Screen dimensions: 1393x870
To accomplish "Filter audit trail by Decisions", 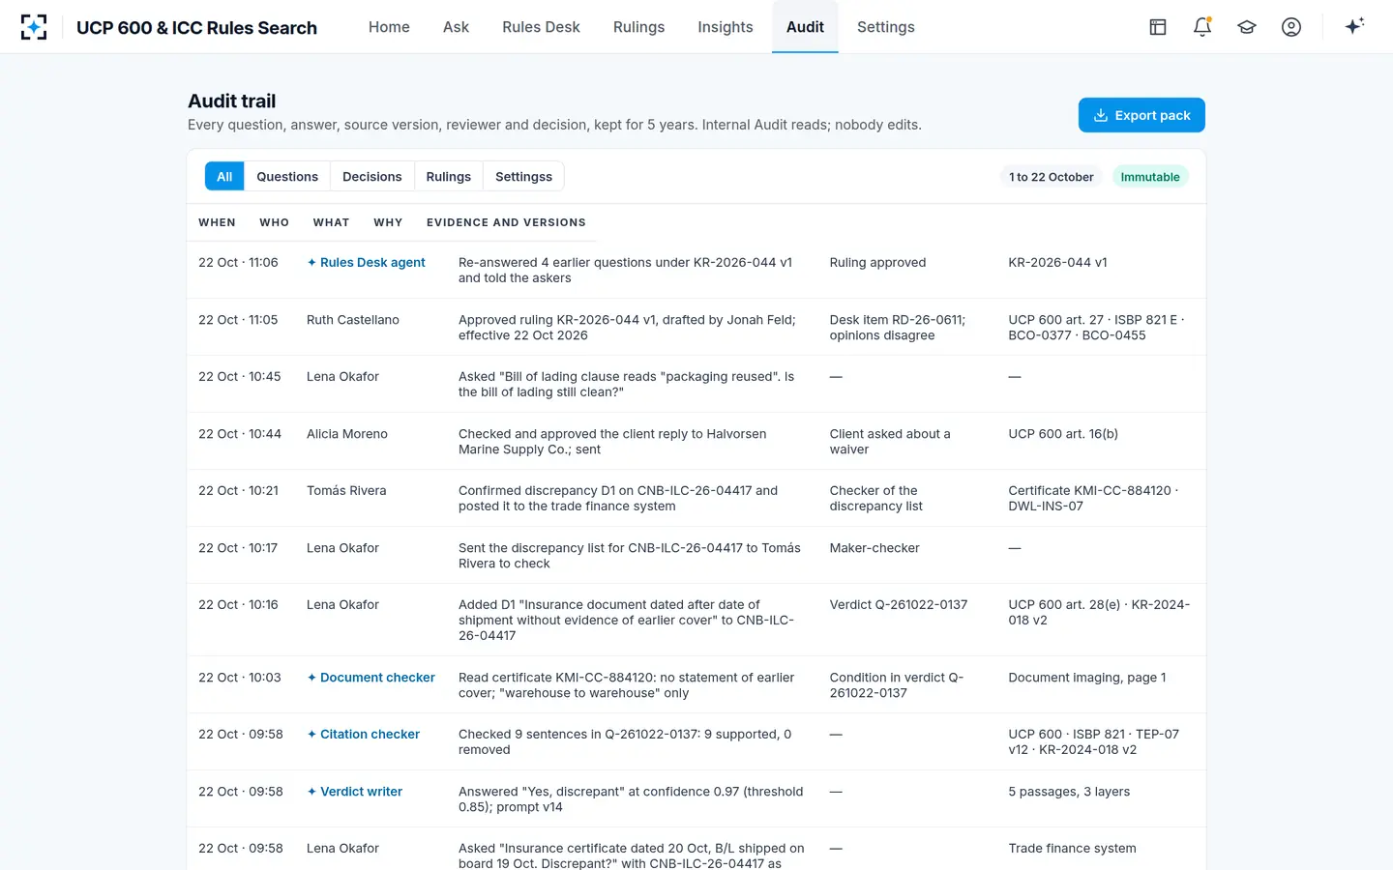I will click(x=371, y=176).
